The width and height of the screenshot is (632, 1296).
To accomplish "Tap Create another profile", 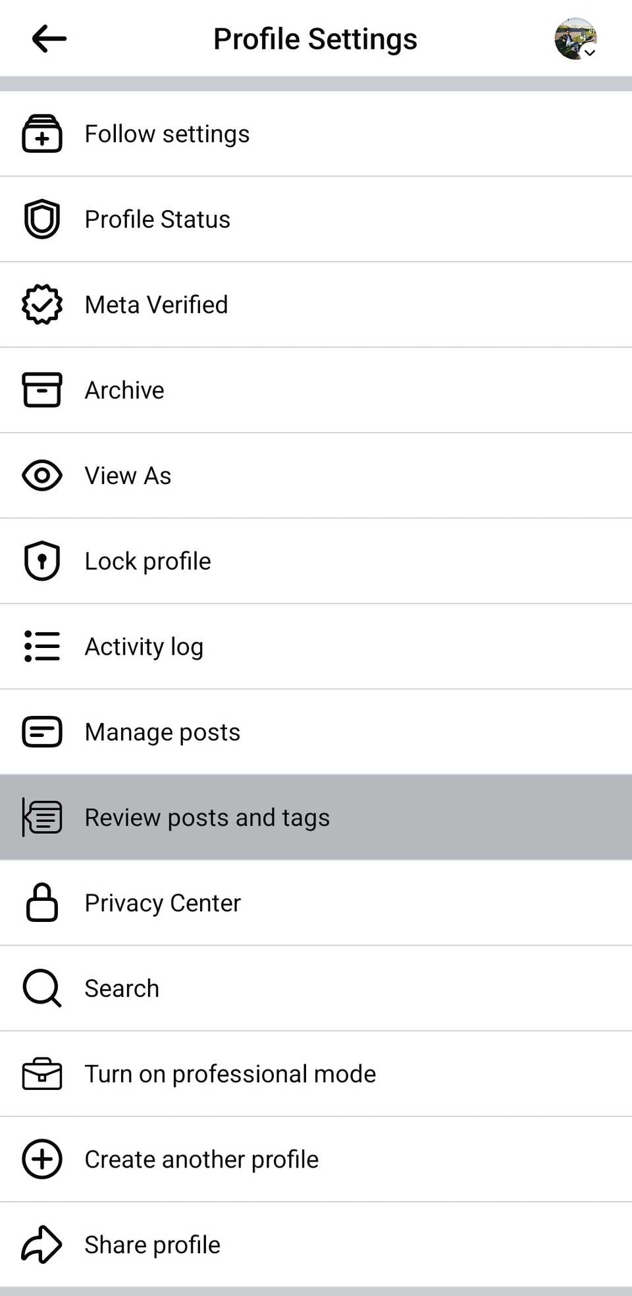I will (201, 1159).
